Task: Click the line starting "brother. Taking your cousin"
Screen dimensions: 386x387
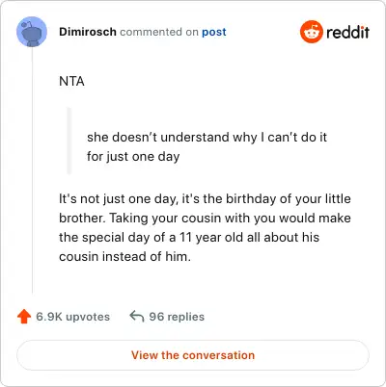Action: point(205,219)
